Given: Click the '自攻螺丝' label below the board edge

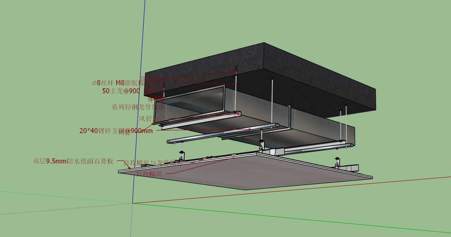Looking at the screenshot, I should tap(149, 173).
